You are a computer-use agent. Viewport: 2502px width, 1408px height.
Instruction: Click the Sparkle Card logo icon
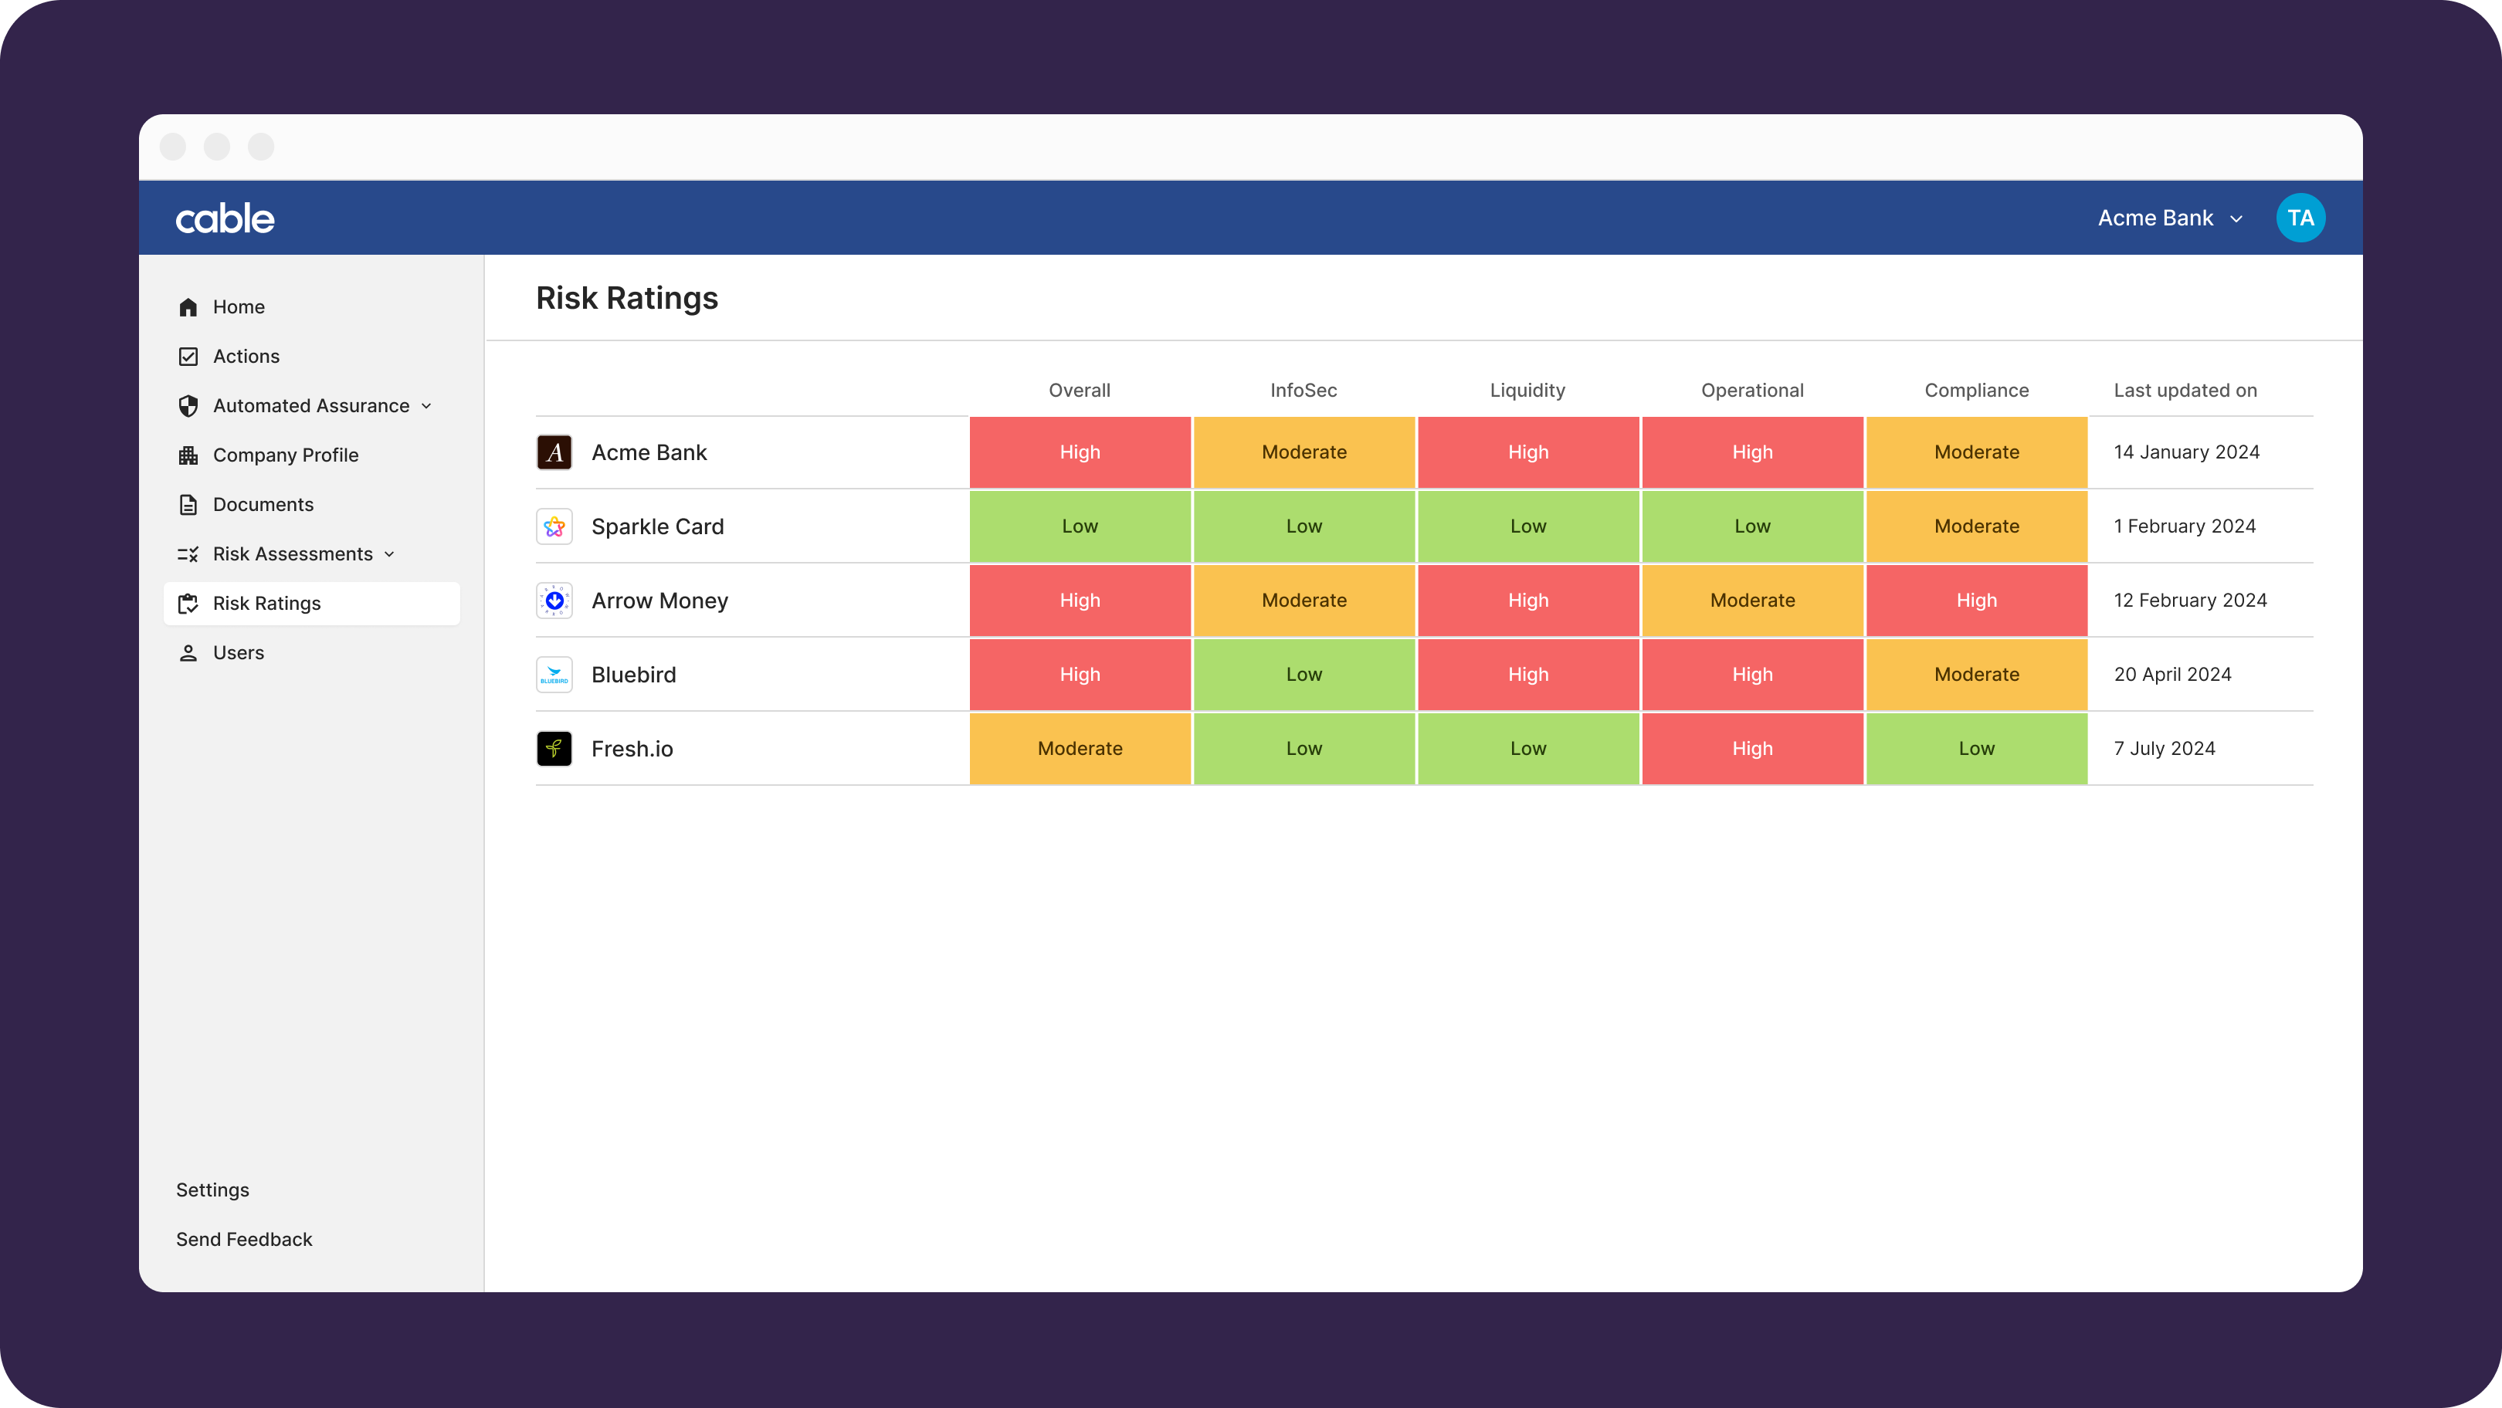554,526
